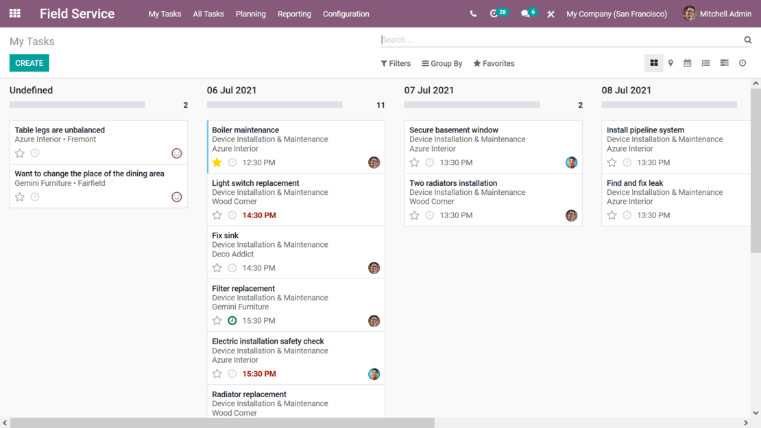Viewport: 761px width, 428px height.
Task: Unstar the Fix sink task
Action: click(217, 267)
